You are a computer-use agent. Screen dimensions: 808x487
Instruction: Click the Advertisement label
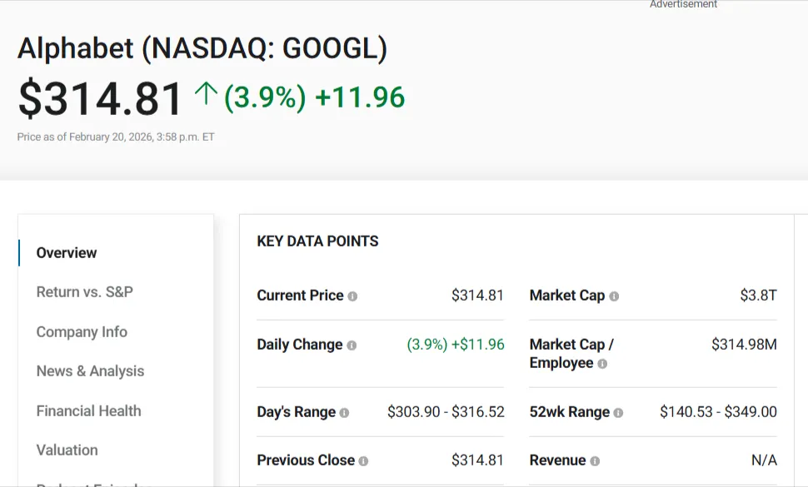[x=683, y=4]
